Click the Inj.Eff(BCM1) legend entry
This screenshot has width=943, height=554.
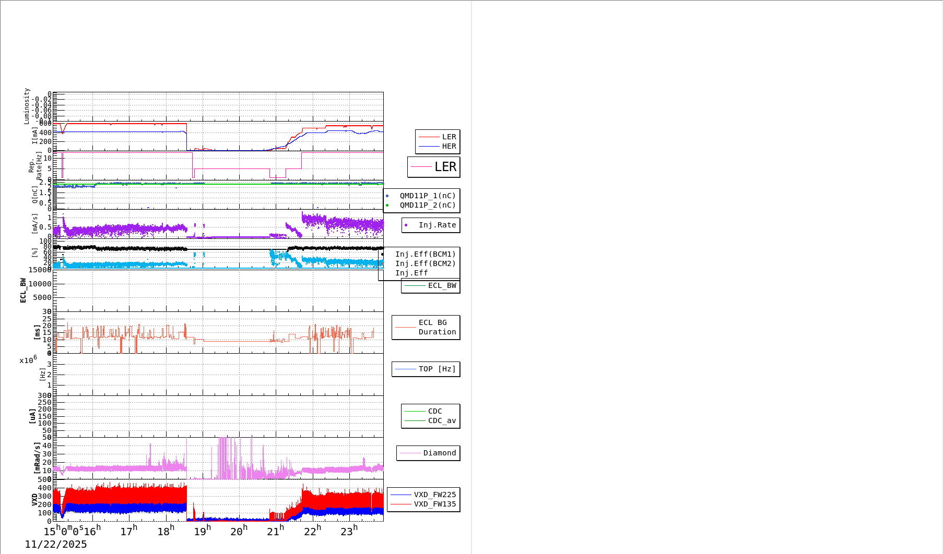[425, 255]
